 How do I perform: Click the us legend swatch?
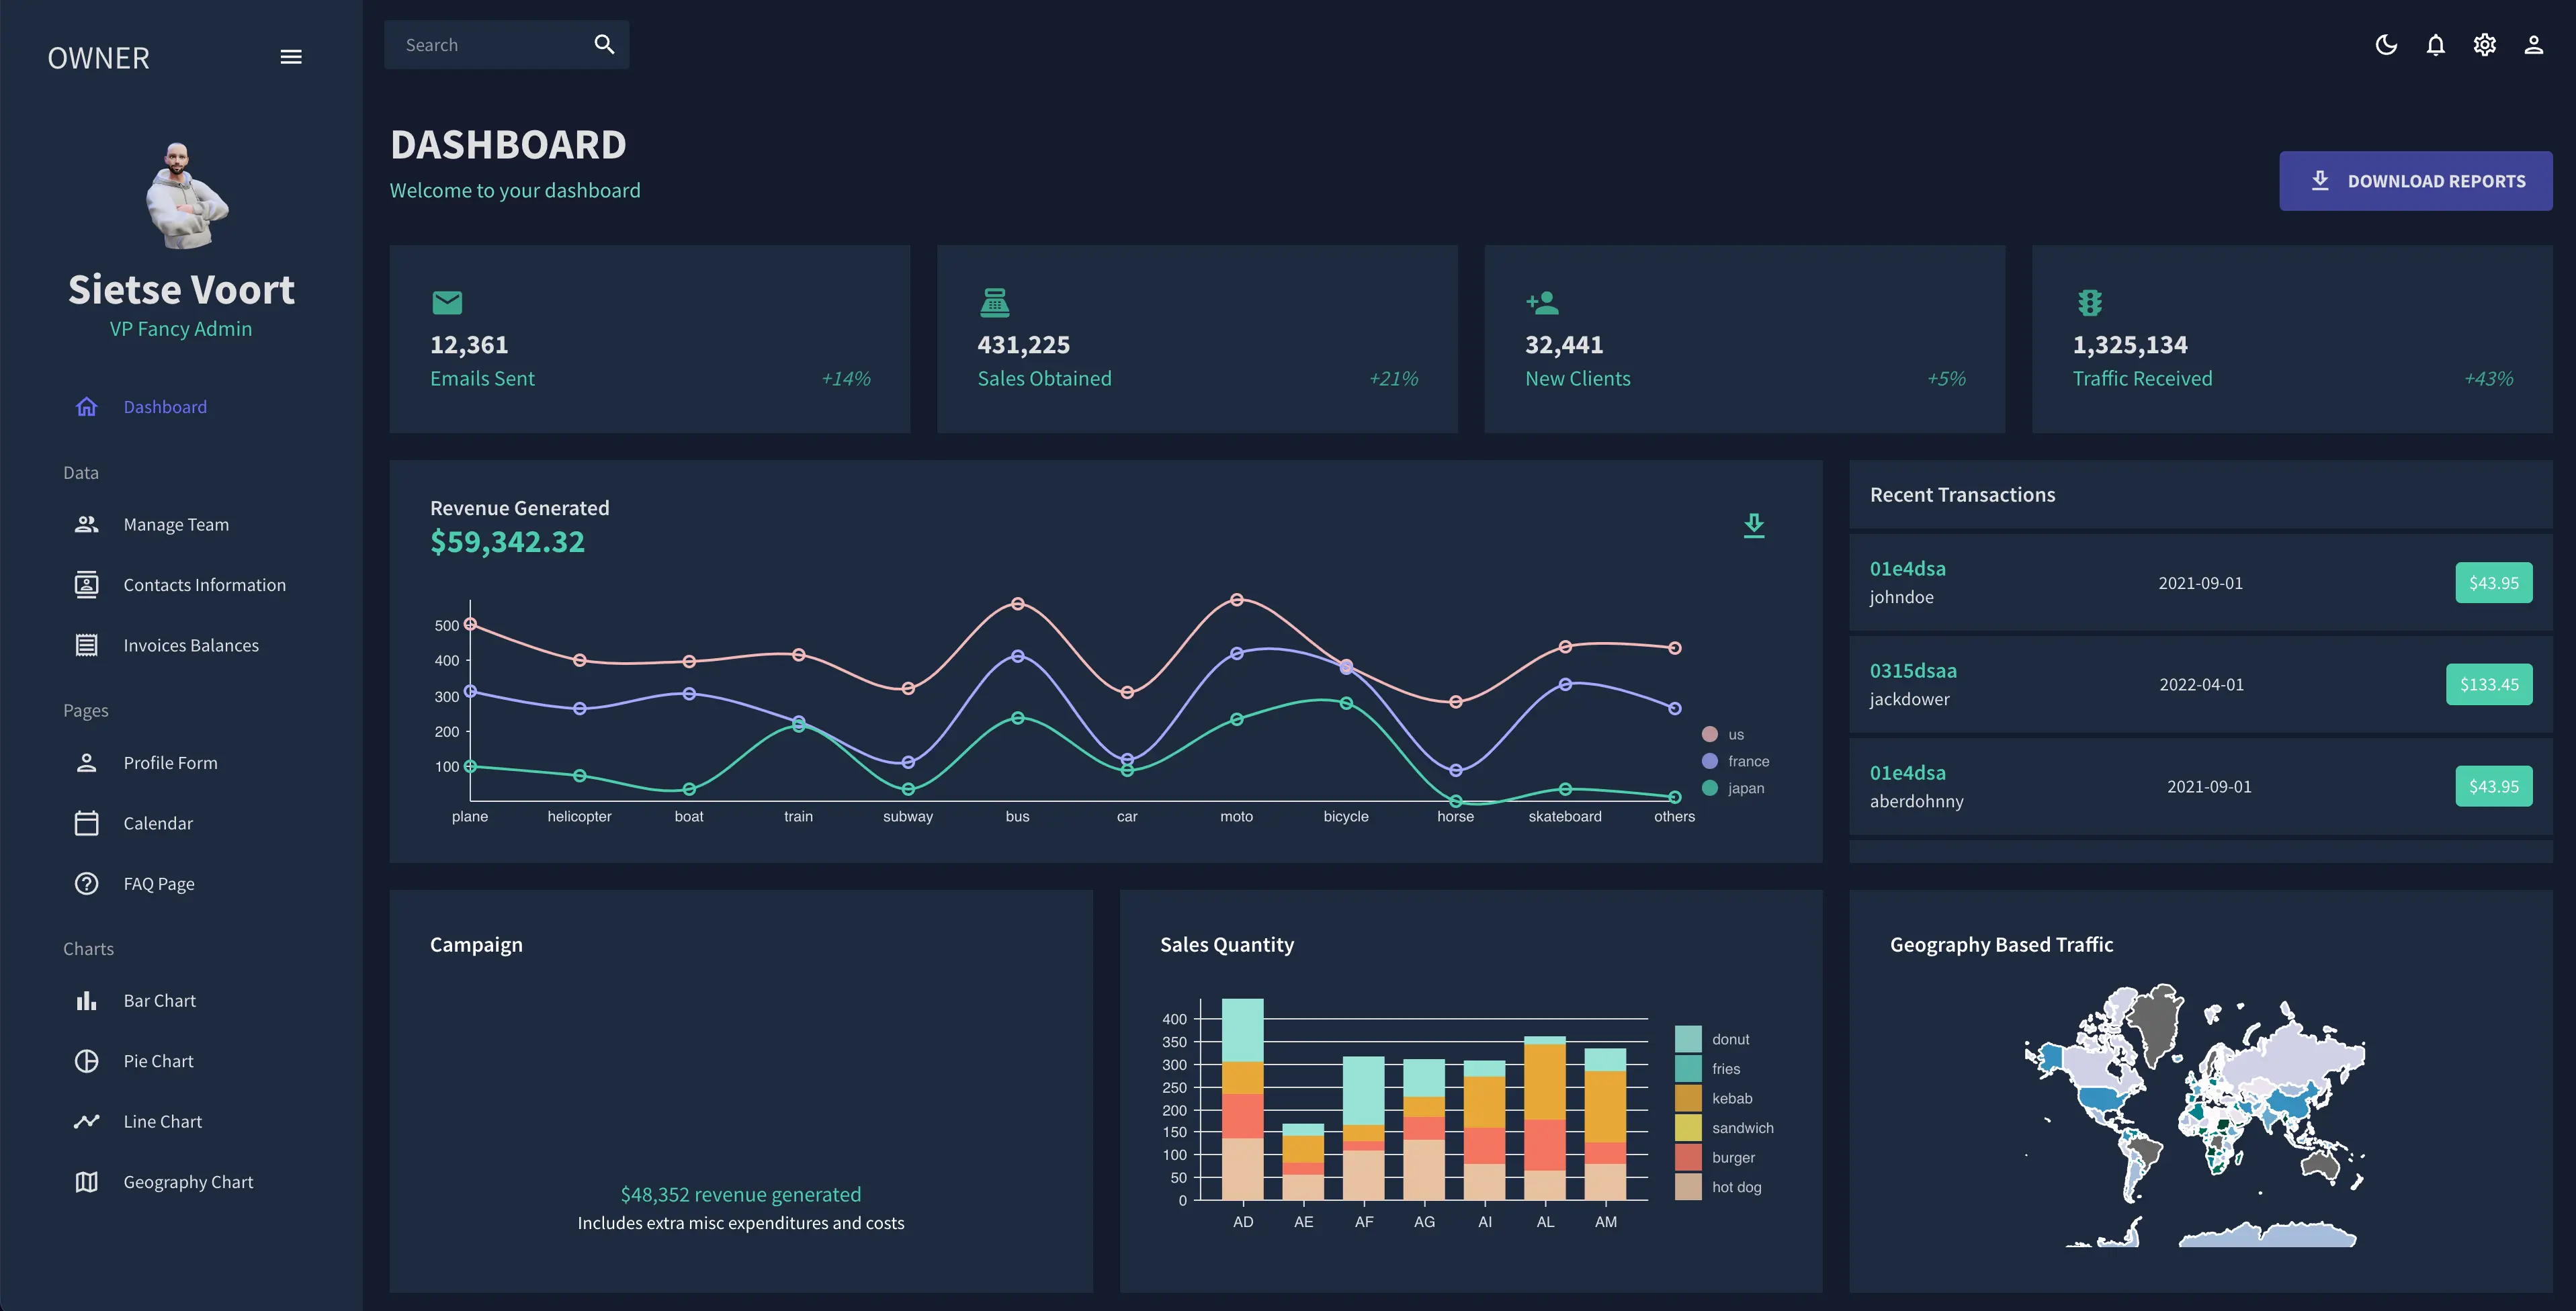(1710, 735)
